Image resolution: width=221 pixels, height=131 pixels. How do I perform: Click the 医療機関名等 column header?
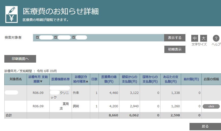[60, 79]
